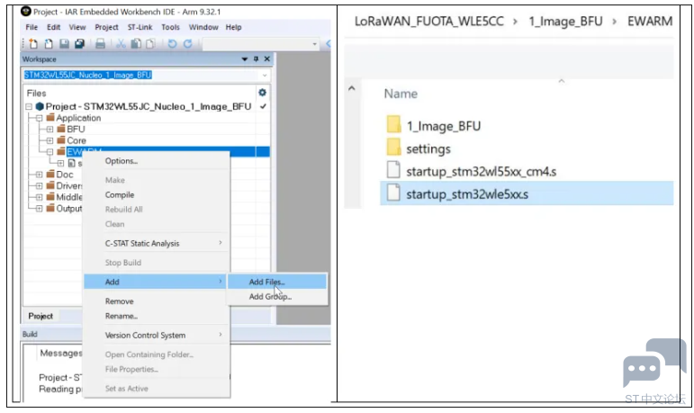
Task: Open Version Control System submenu
Action: pyautogui.click(x=157, y=335)
